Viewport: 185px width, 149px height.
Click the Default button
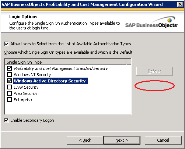point(155,71)
